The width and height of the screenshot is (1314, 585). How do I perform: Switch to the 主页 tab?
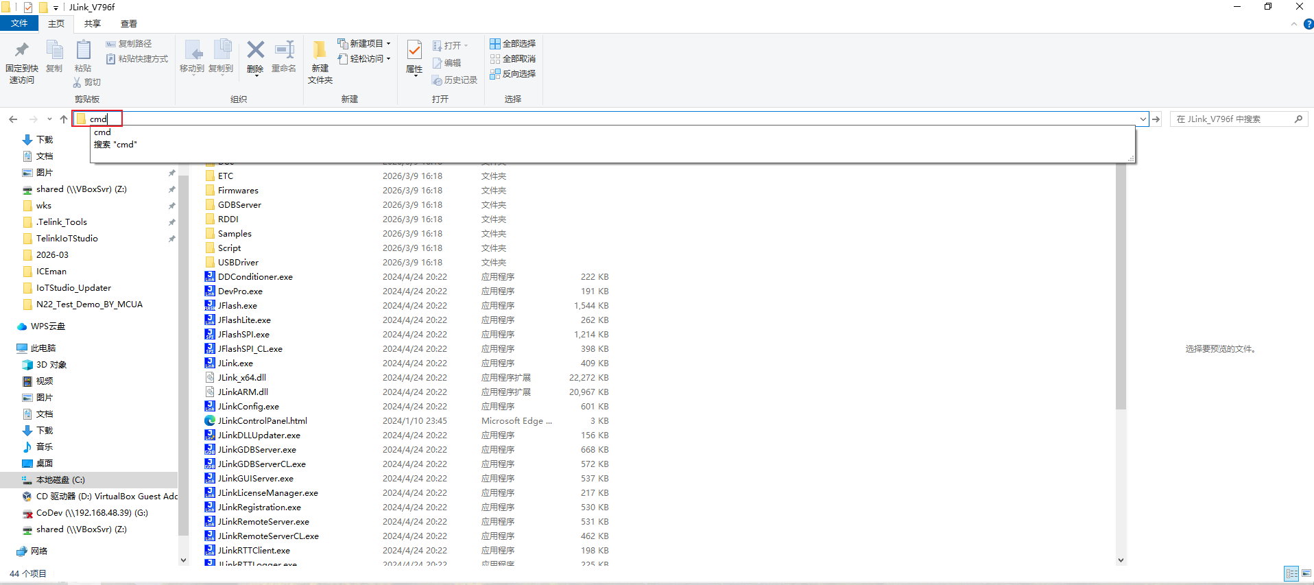click(56, 24)
